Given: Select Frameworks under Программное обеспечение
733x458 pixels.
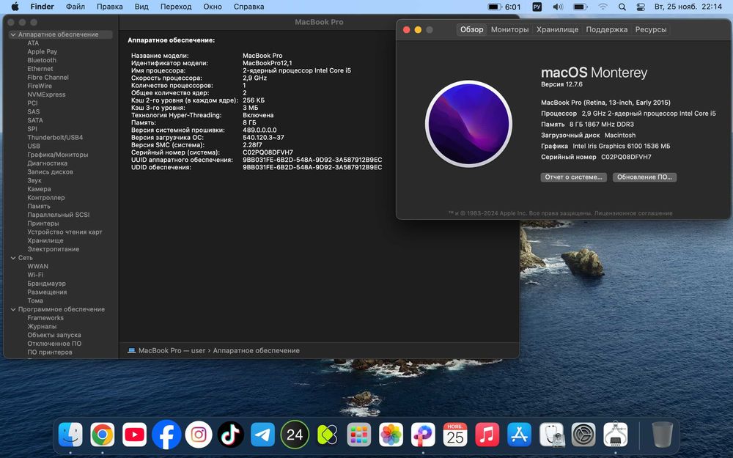Looking at the screenshot, I should click(45, 318).
